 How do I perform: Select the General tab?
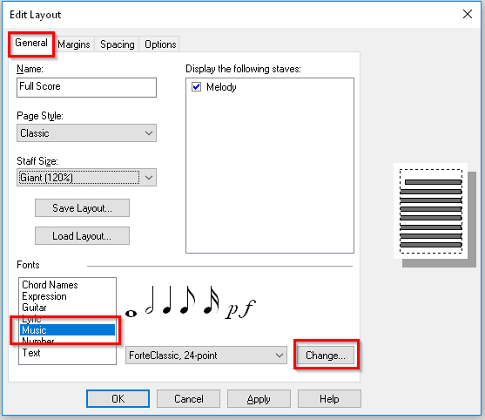pos(31,43)
